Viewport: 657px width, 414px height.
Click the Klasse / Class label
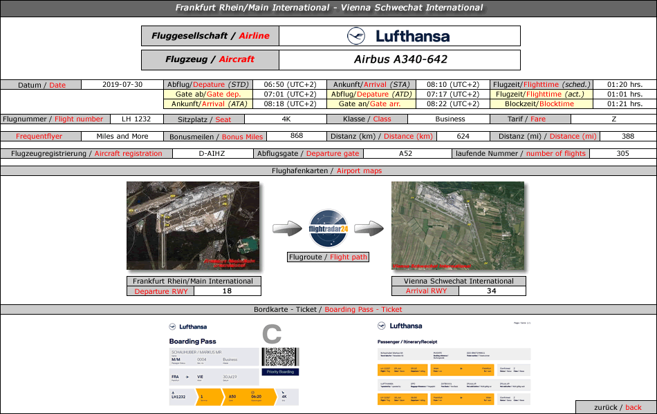click(367, 119)
